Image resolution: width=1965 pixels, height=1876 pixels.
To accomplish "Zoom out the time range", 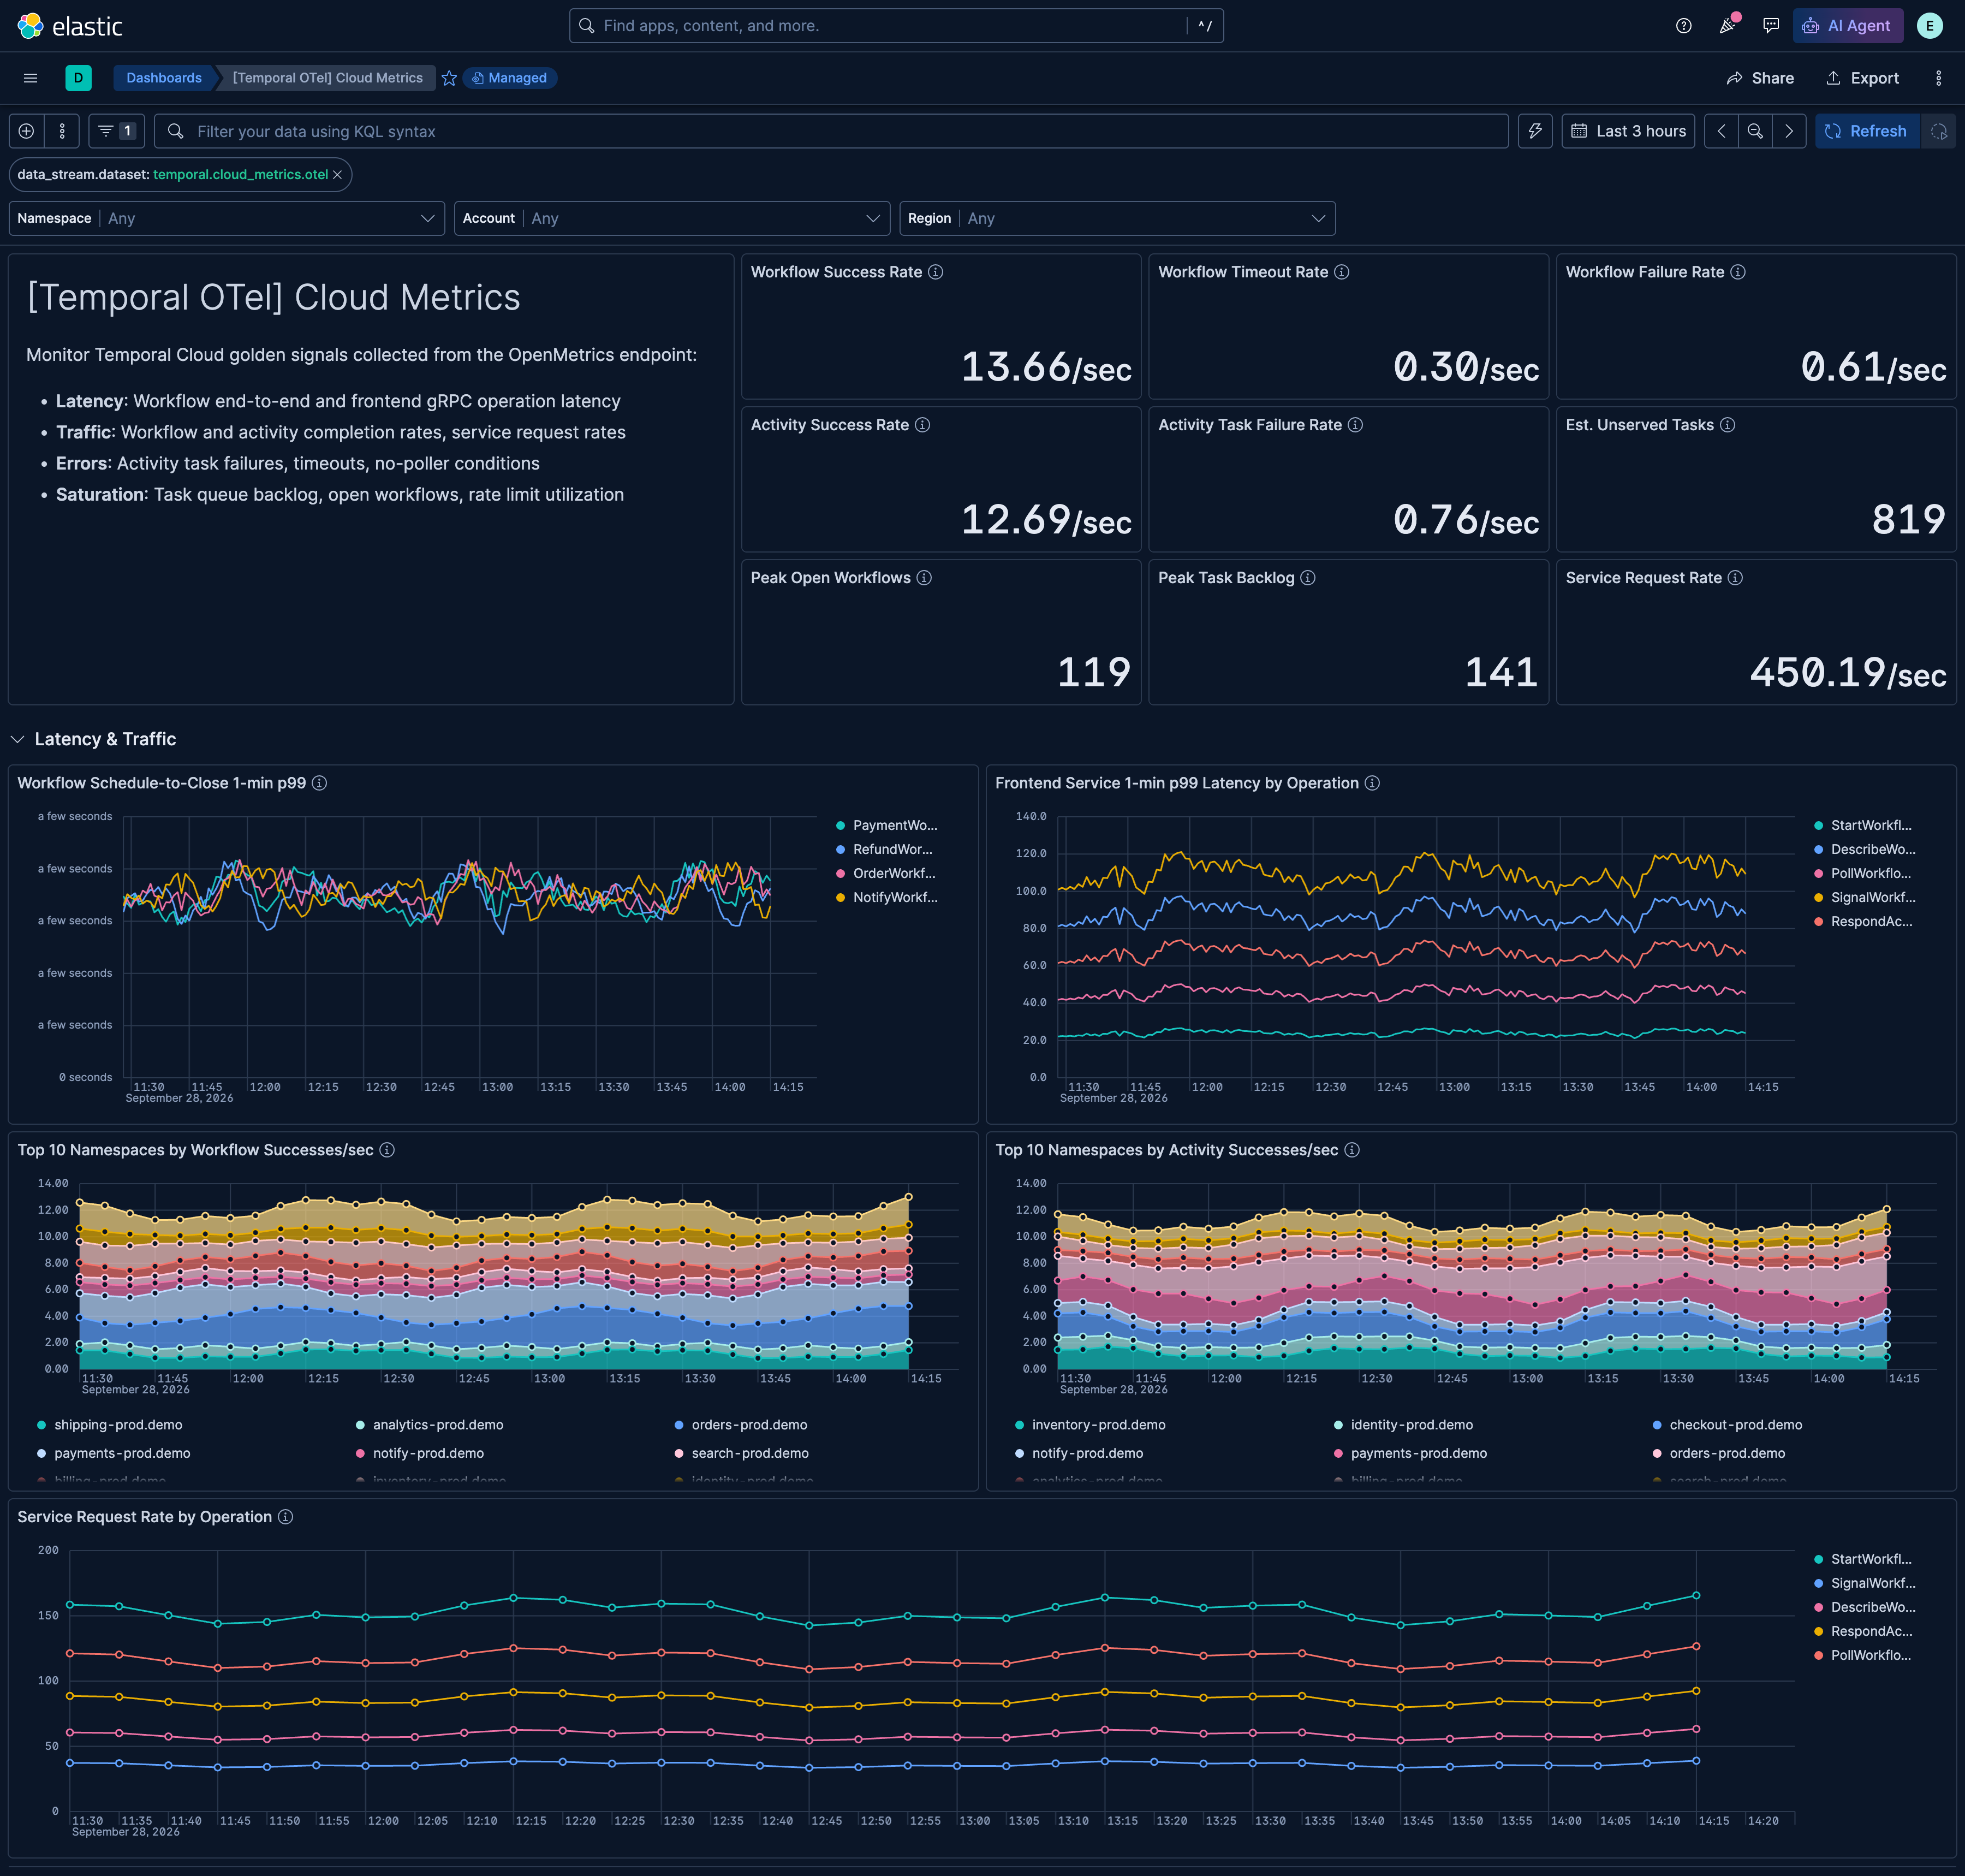I will point(1755,131).
